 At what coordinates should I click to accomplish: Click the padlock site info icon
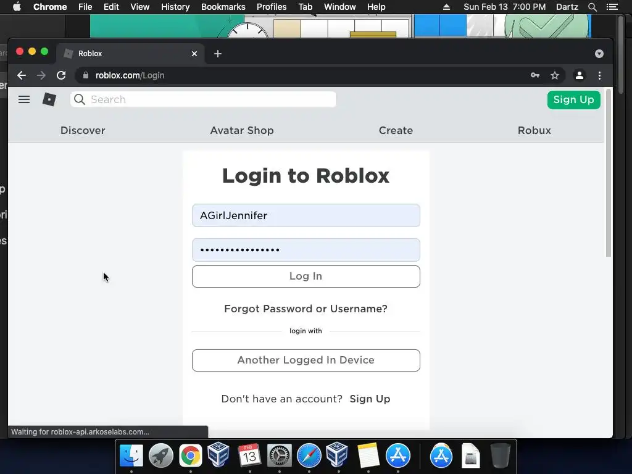pyautogui.click(x=85, y=75)
